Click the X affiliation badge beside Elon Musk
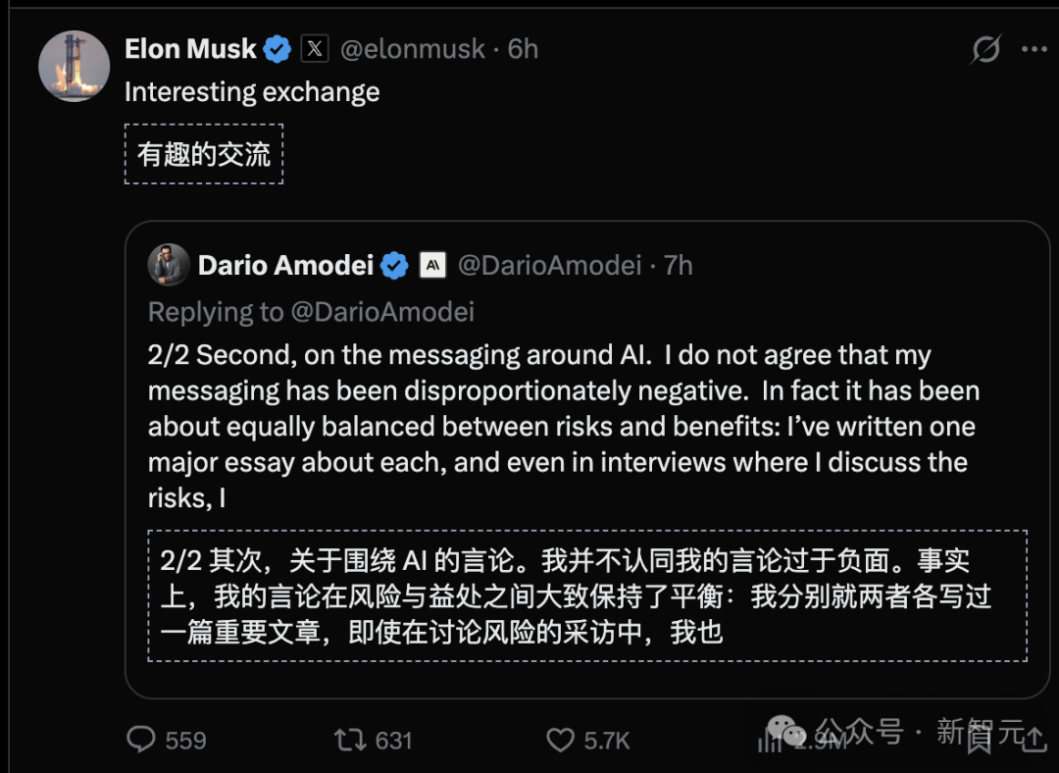 pos(315,49)
